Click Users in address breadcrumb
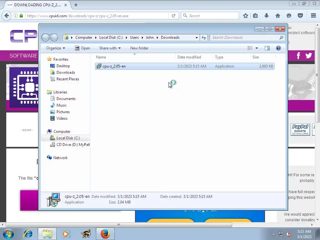 134,37
